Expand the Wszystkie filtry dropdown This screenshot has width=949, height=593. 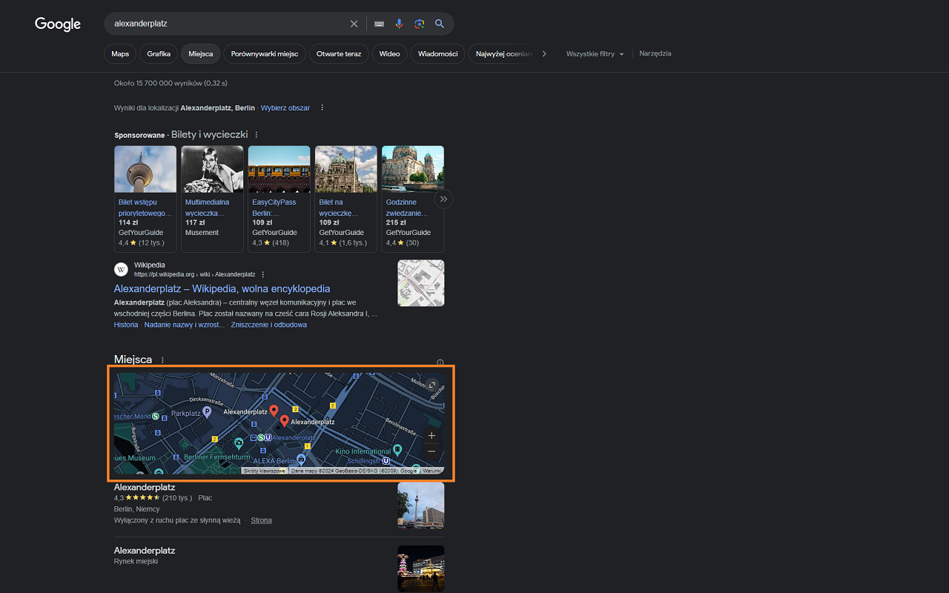click(595, 53)
